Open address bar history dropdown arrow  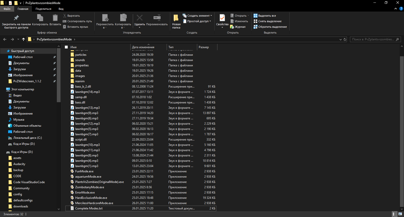pyautogui.click(x=340, y=39)
